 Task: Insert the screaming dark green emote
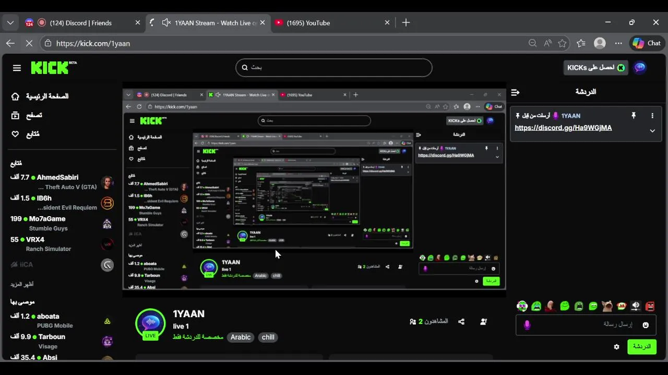pos(579,306)
